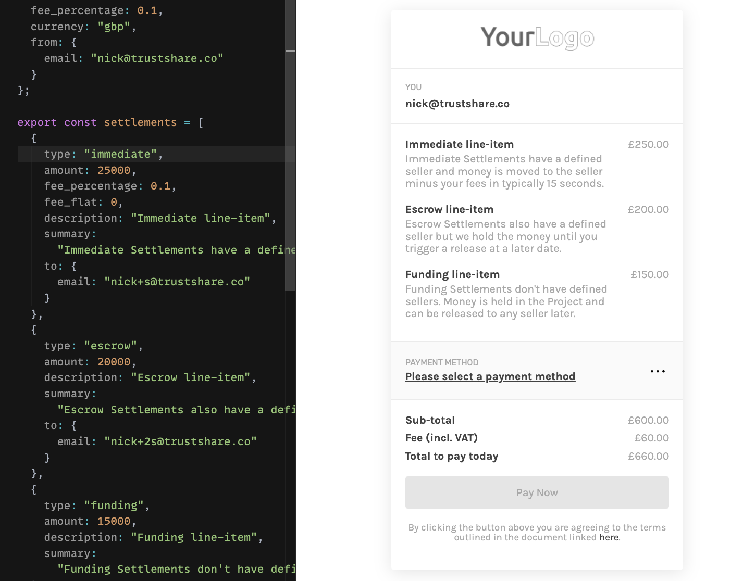Click 'Please select a payment method' link

(x=490, y=376)
